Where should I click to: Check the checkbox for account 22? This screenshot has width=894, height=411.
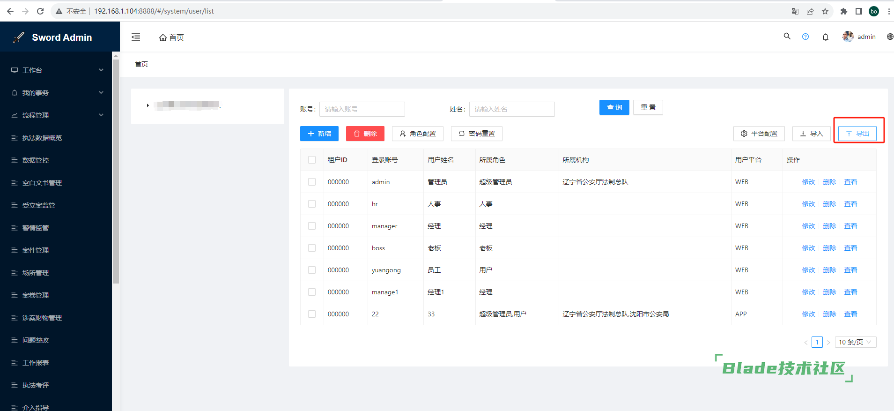click(312, 314)
